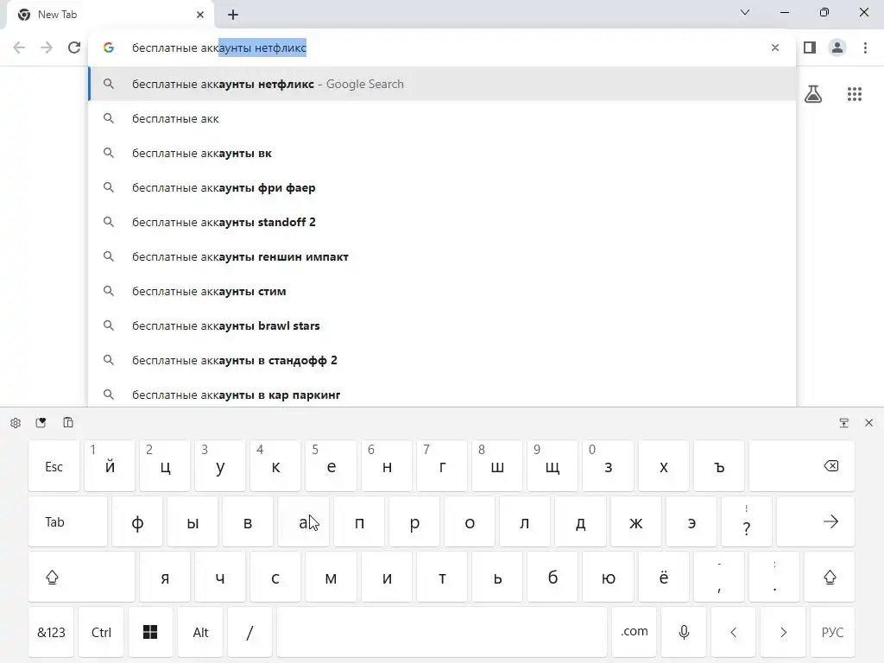Choose suggestion бесплатные акк
The height and width of the screenshot is (663, 884).
point(443,118)
